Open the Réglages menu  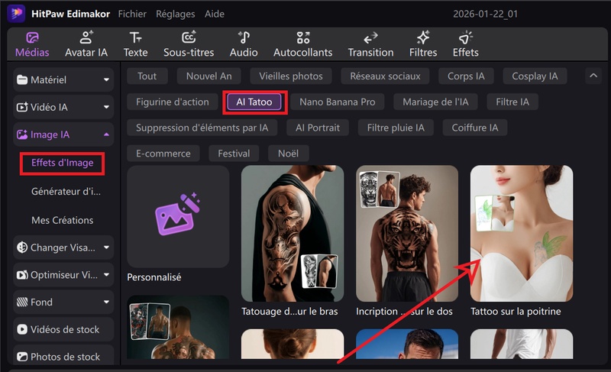coord(176,14)
